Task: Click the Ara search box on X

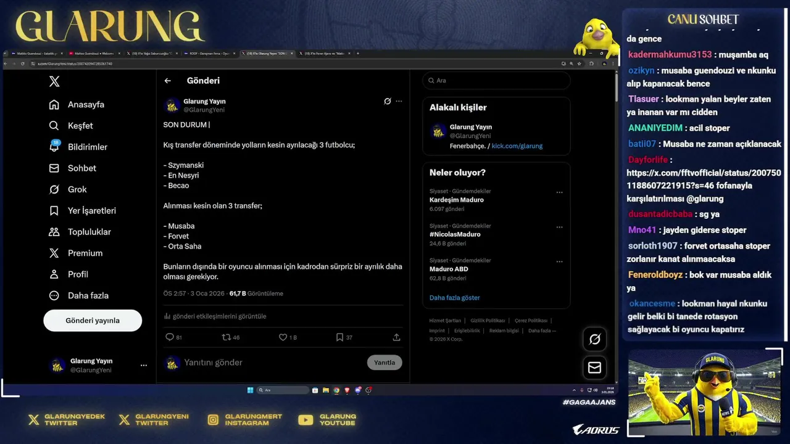Action: (496, 80)
